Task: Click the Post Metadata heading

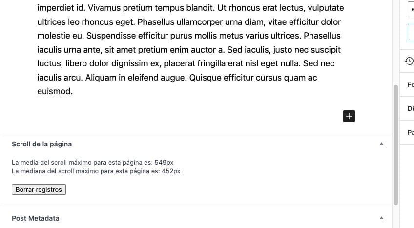Action: (36, 218)
